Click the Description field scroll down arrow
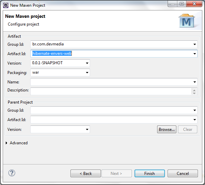This screenshot has height=185, width=205. click(x=194, y=93)
